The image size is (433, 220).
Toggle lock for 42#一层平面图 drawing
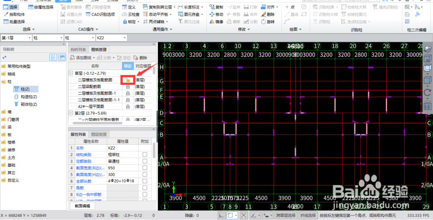point(128,106)
